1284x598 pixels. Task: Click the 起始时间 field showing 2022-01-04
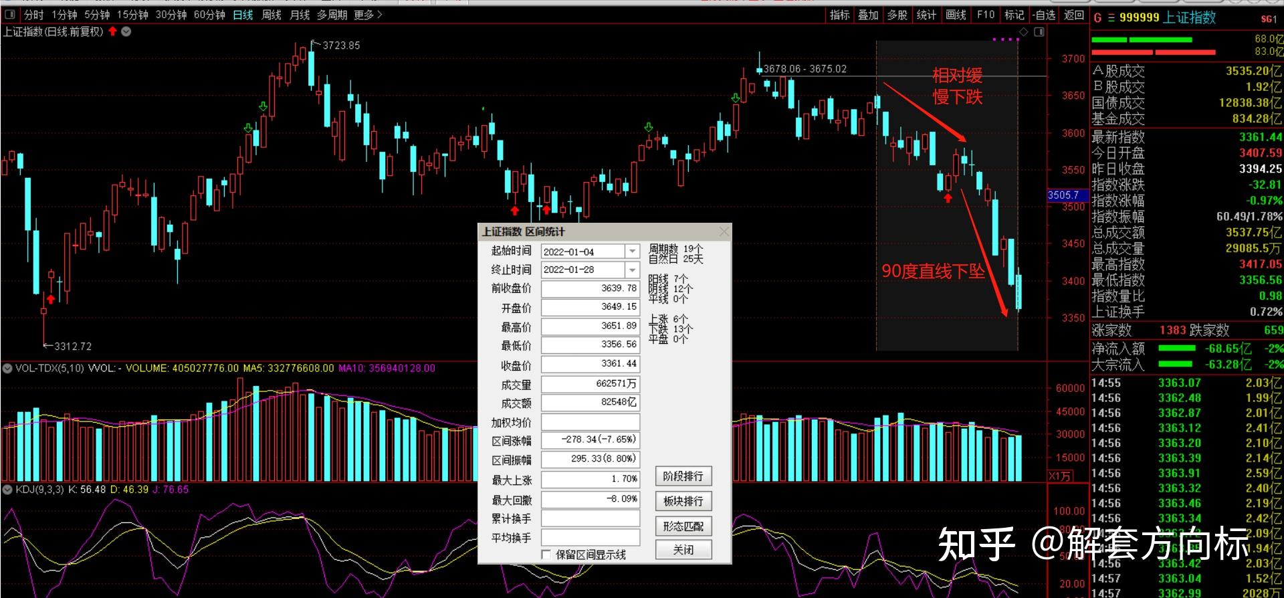[x=583, y=252]
